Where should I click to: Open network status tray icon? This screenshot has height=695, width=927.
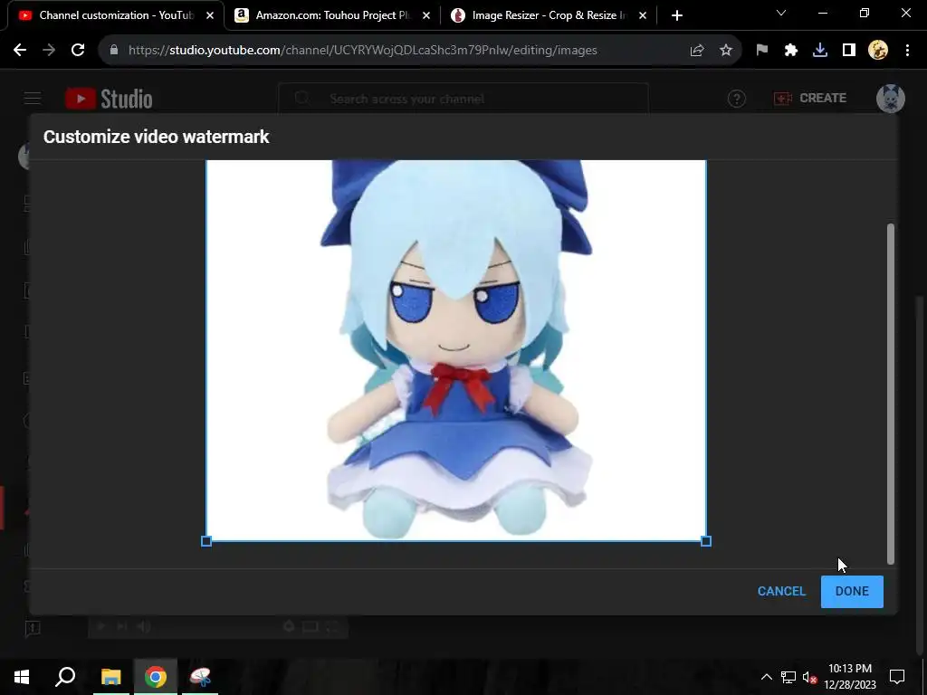pyautogui.click(x=788, y=677)
